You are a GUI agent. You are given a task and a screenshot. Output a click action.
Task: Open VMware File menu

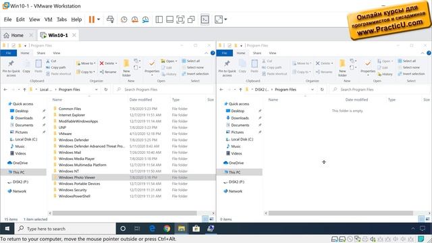point(7,20)
